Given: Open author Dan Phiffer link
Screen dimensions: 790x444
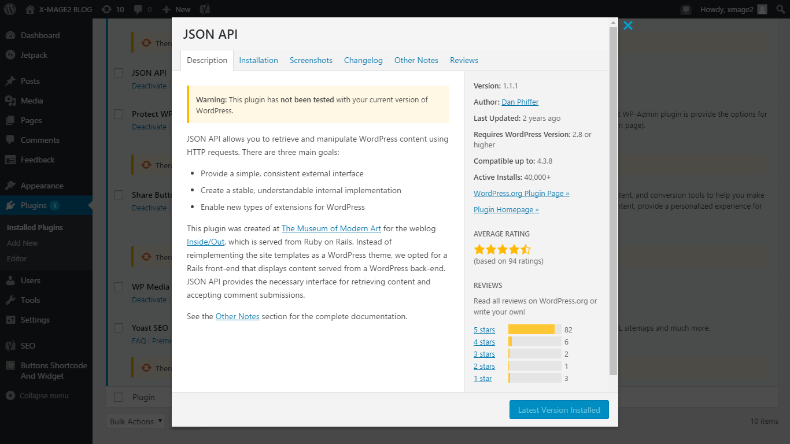Looking at the screenshot, I should 520,102.
